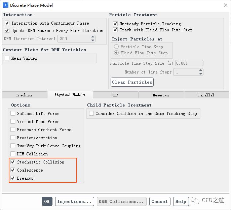Select Fluid Flow Time Step radio button
This screenshot has width=231, height=210.
point(116,53)
